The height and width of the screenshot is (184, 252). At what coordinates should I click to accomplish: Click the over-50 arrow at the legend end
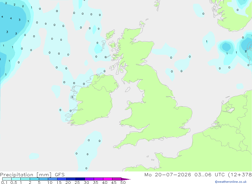[x=126, y=179]
